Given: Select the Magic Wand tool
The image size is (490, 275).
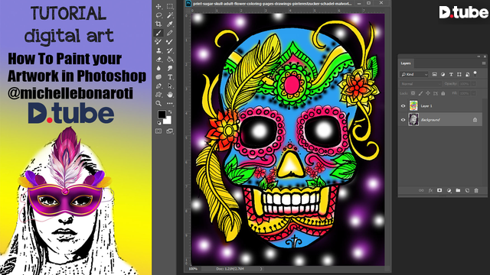Looking at the screenshot, I should (170, 15).
